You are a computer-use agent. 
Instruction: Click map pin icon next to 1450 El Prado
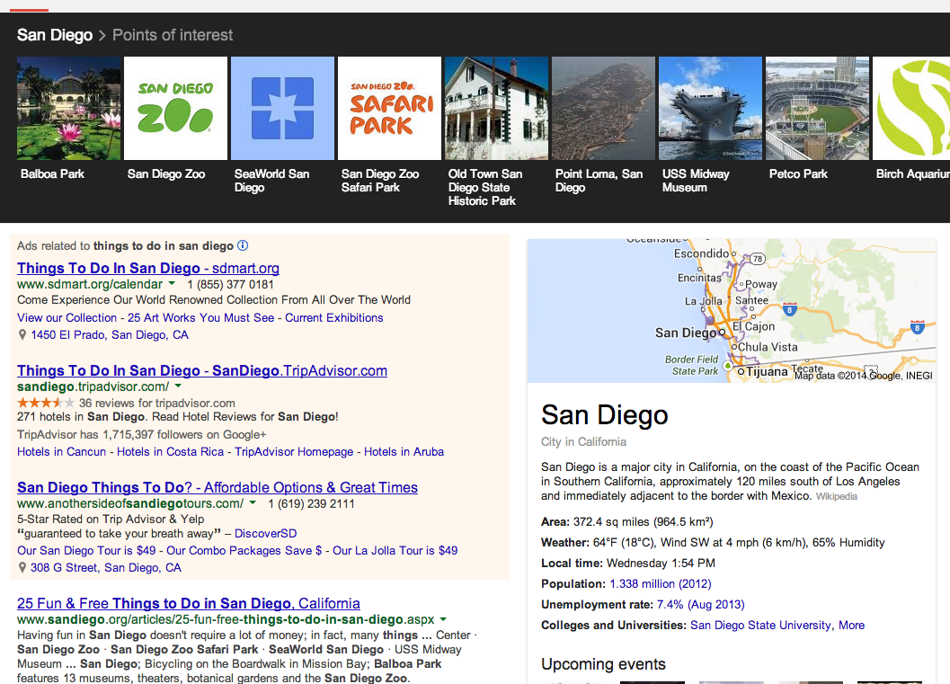click(x=22, y=335)
